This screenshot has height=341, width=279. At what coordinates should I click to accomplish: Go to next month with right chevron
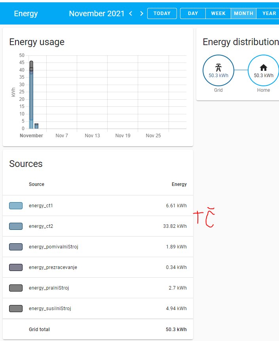[x=142, y=13]
